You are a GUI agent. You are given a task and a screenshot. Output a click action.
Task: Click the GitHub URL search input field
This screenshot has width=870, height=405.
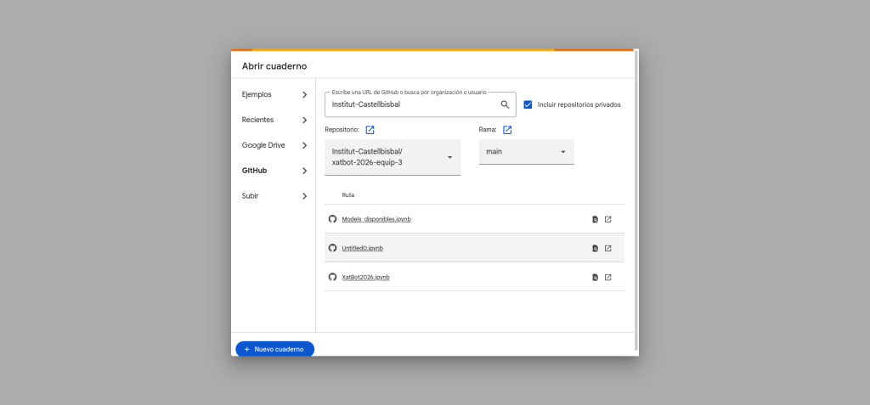click(x=412, y=104)
